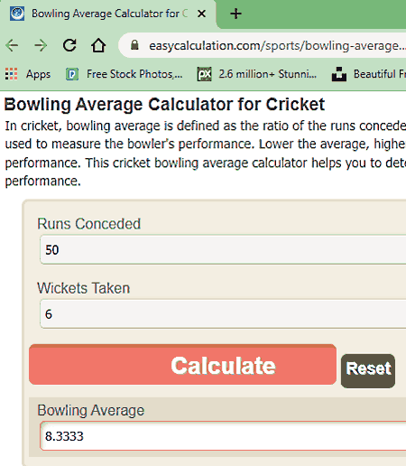Open the Apps grid bookmark icon
406x466 pixels.
coord(11,74)
